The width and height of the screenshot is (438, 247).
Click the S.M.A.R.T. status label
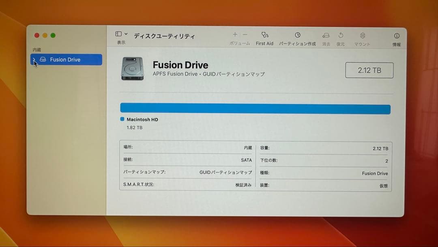click(x=139, y=184)
